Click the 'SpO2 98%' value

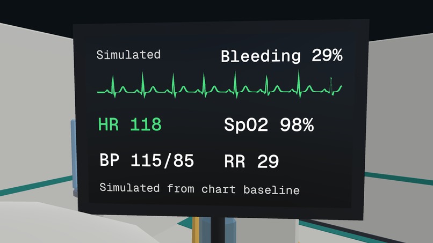tap(269, 125)
